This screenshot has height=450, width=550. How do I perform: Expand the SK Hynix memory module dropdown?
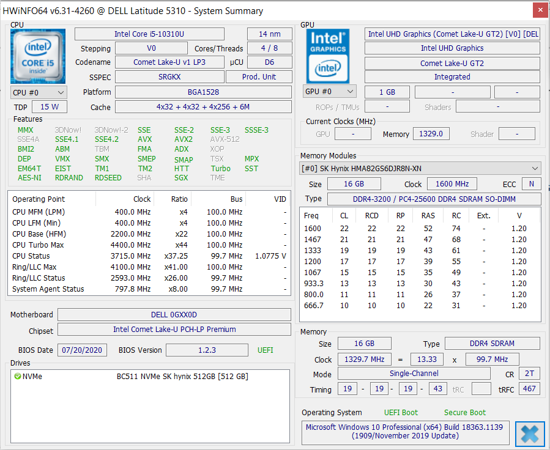420,169
